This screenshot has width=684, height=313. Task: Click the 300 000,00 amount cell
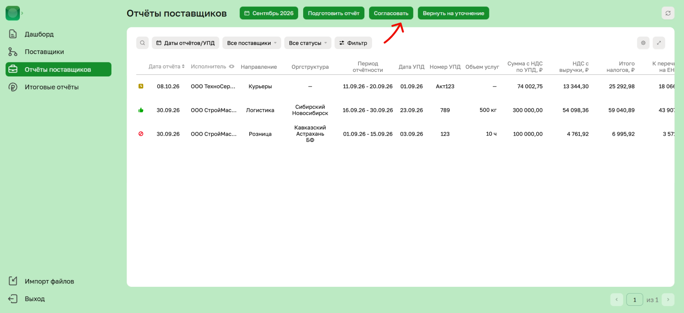[x=528, y=110]
